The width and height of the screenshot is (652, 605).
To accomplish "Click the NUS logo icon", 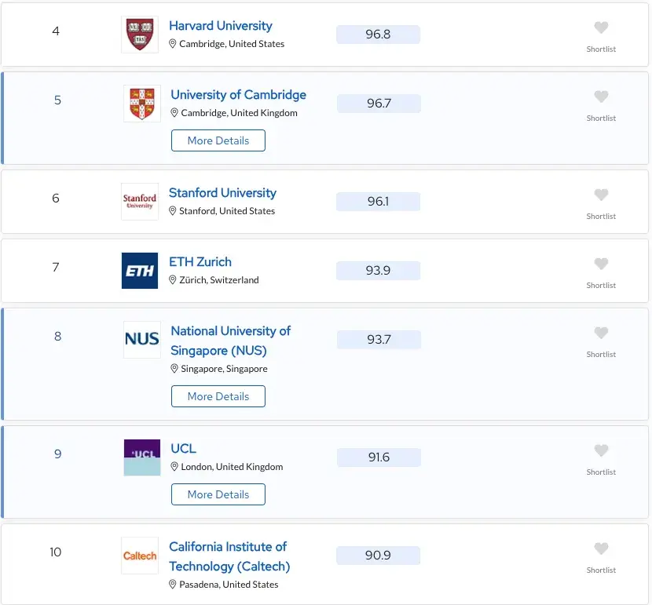I will tap(141, 339).
